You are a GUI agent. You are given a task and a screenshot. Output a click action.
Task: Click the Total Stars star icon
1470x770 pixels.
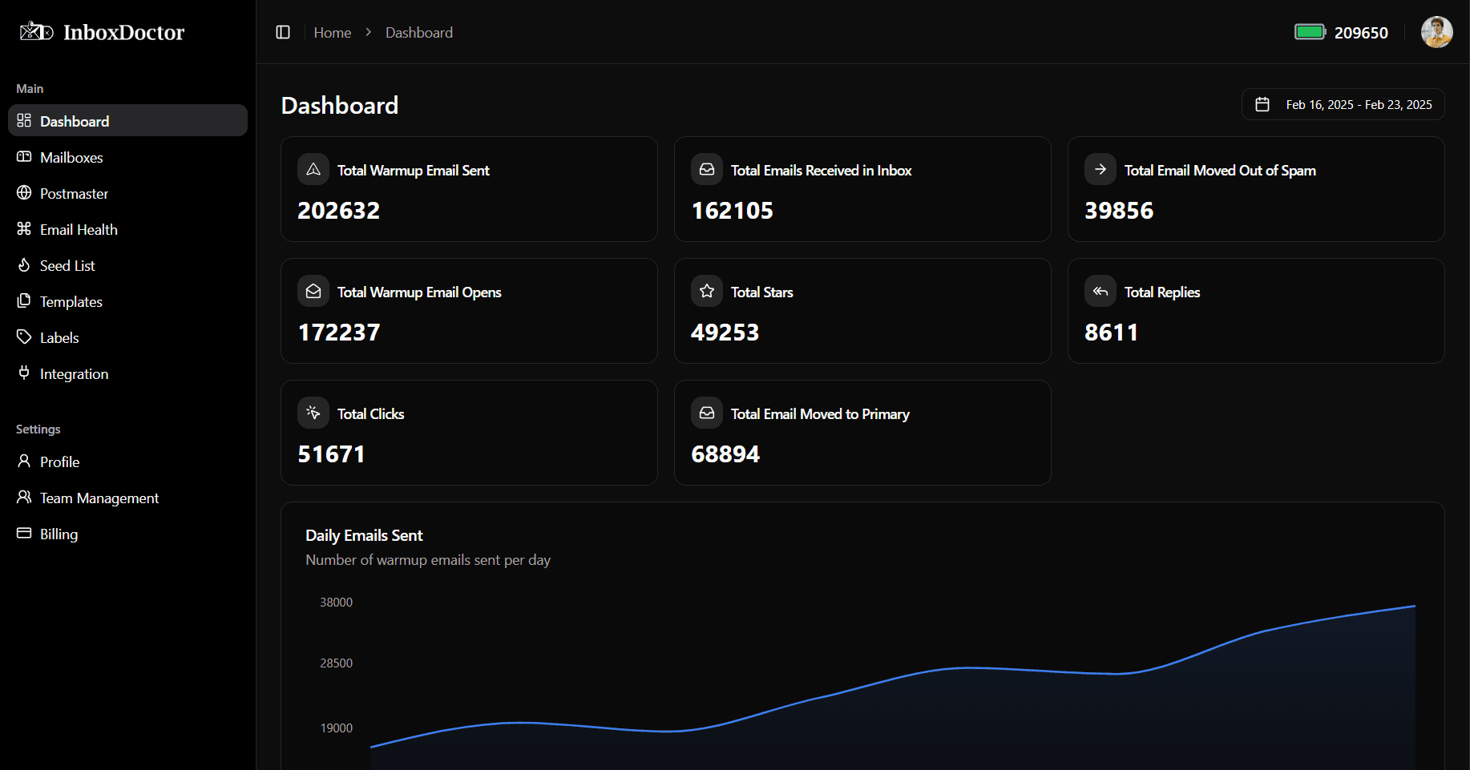[707, 291]
